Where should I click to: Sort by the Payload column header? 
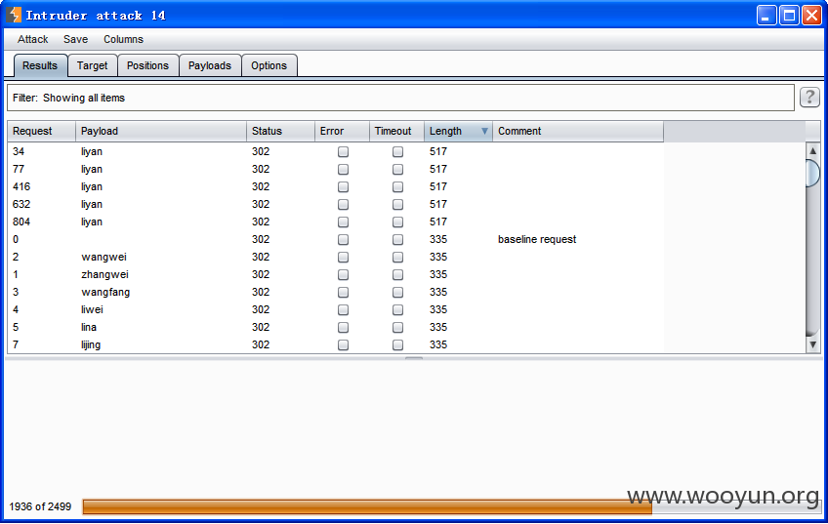pos(161,131)
